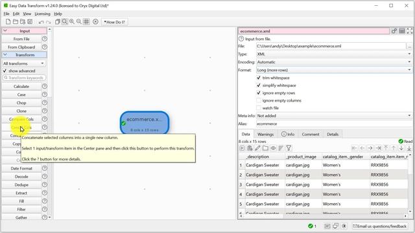Enable ignore empty columns checkbox
The height and width of the screenshot is (233, 415).
[259, 100]
